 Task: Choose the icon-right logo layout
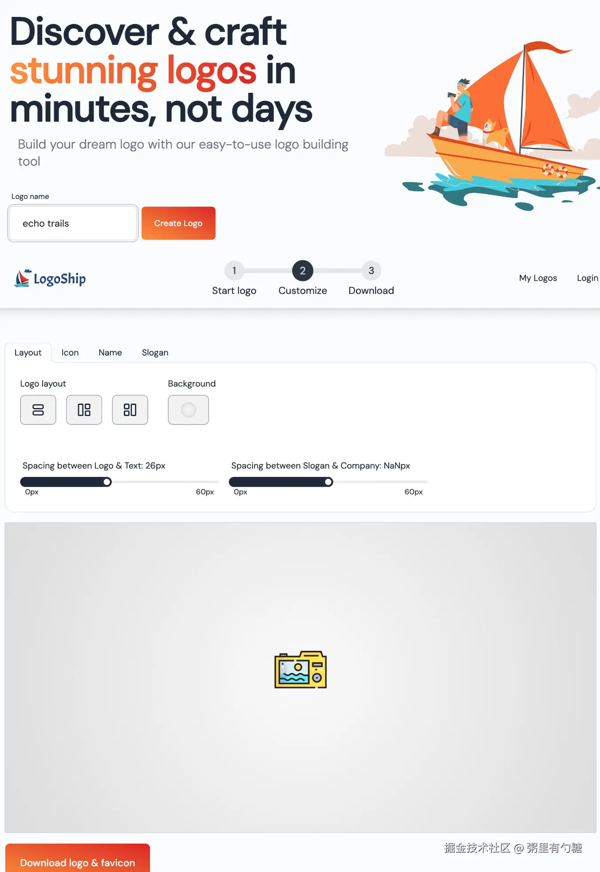pyautogui.click(x=130, y=410)
